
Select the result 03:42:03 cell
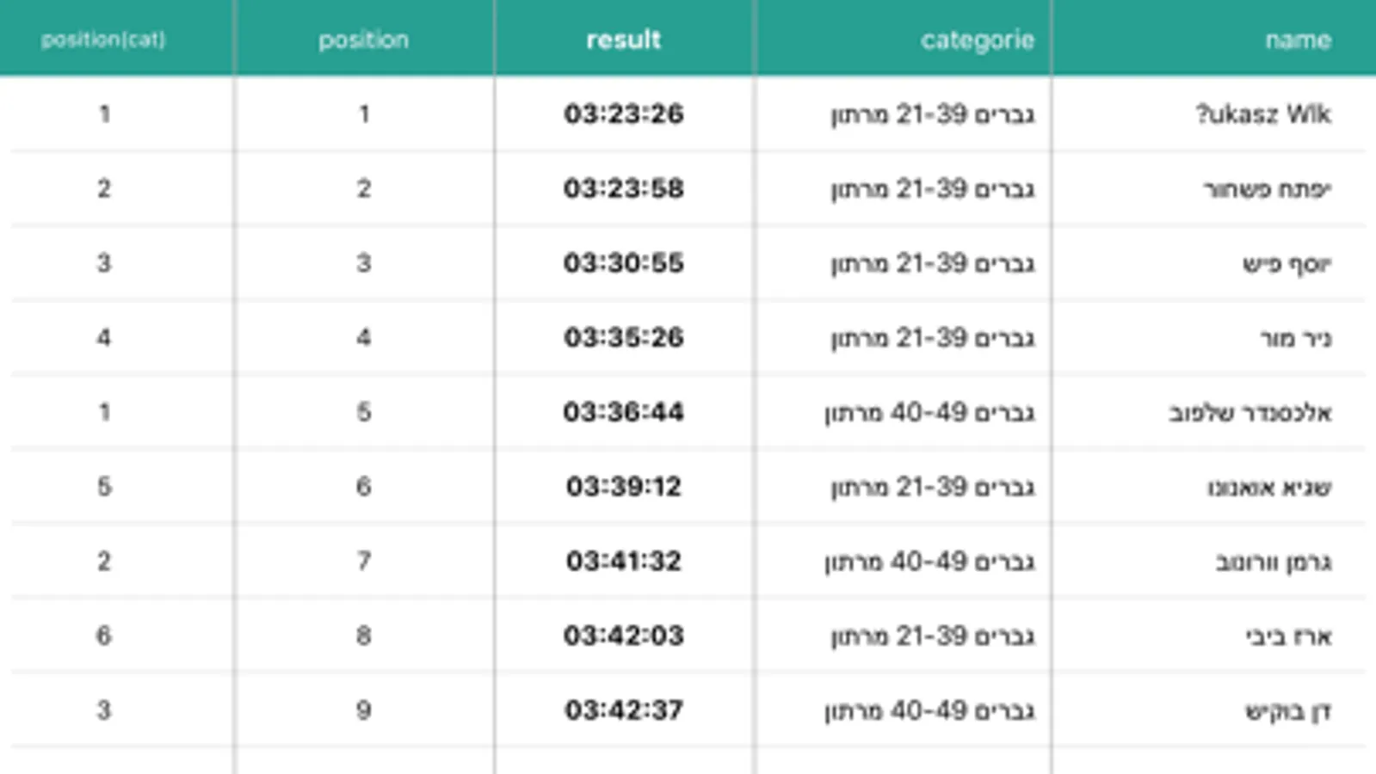[623, 636]
